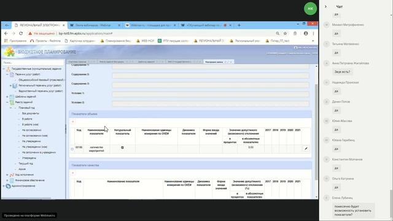Collapse 'Плановый год' tree node
This screenshot has width=393, height=221.
[x=11, y=108]
